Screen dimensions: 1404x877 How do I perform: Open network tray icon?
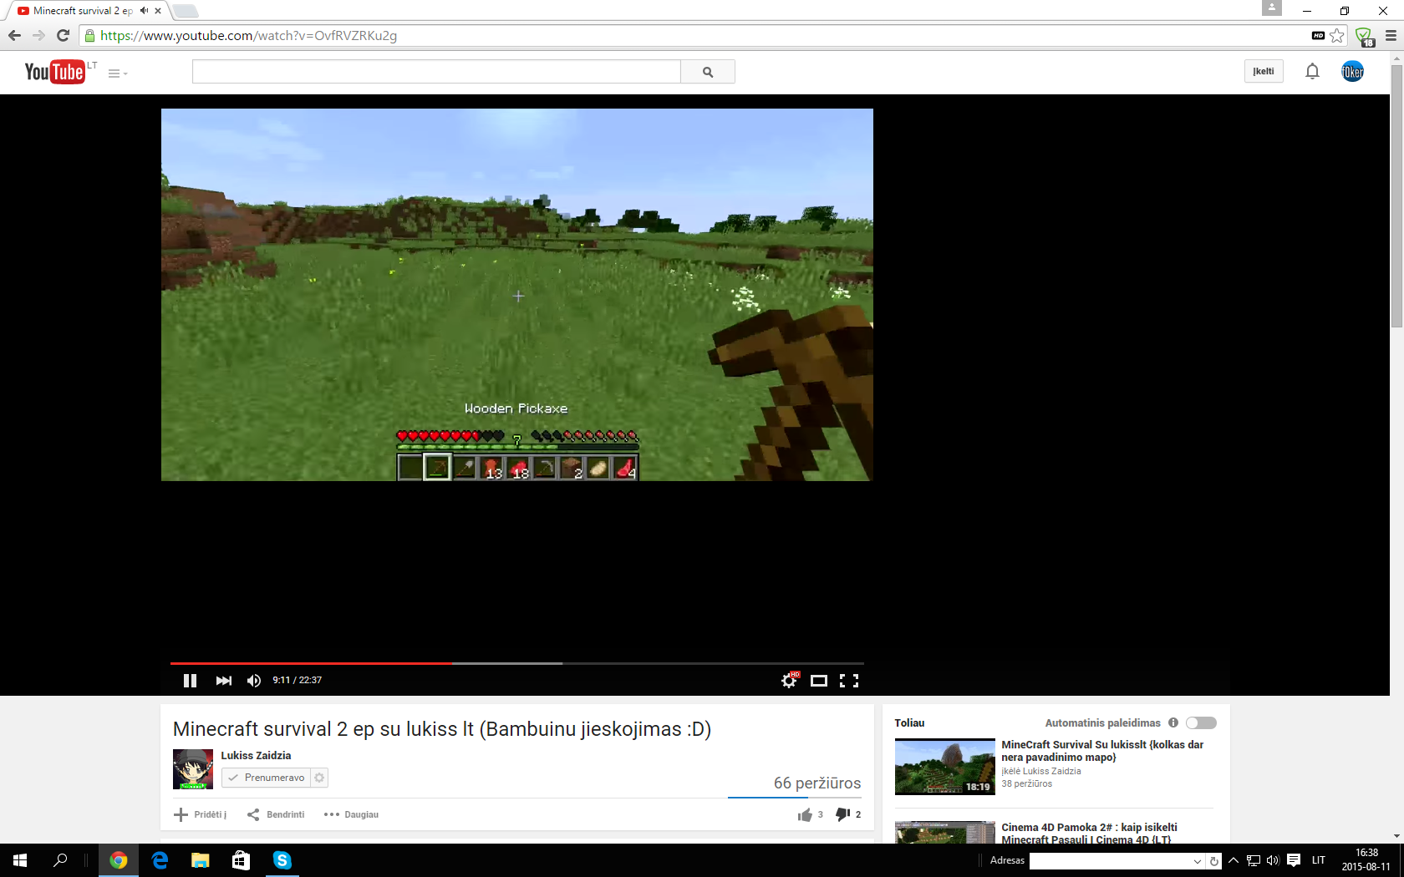(1254, 860)
